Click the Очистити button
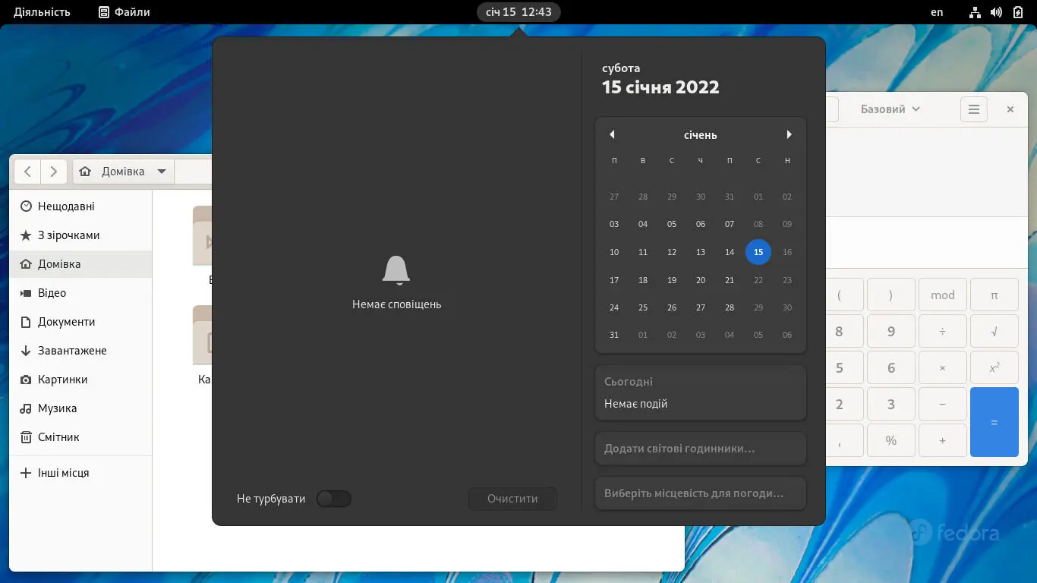This screenshot has height=583, width=1037. tap(512, 499)
